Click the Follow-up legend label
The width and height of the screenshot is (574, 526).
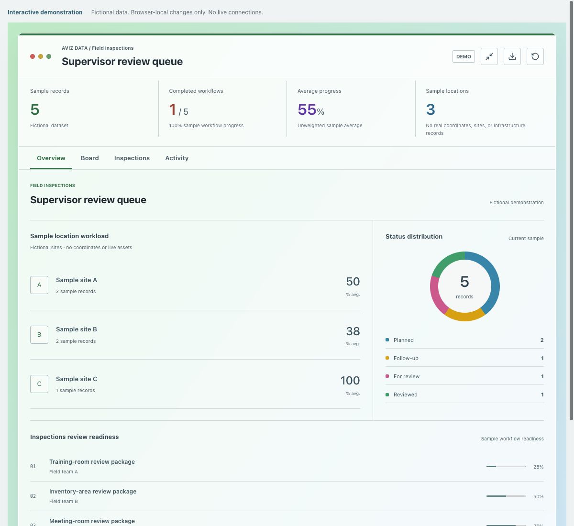tap(406, 358)
